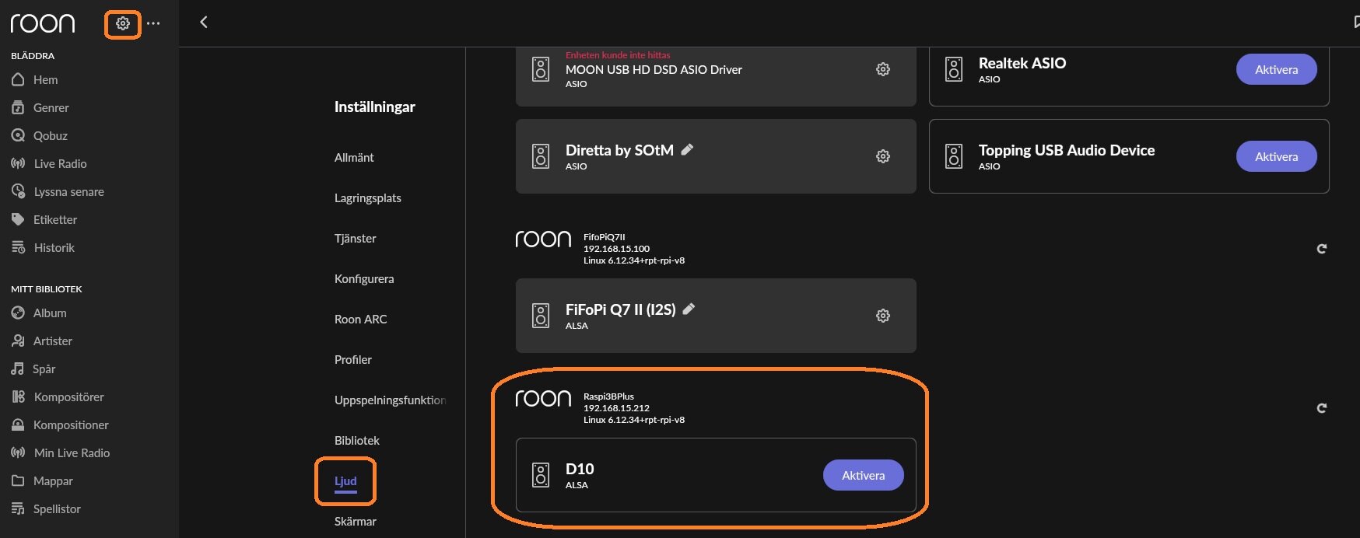Activate the Realtek ASIO device
The height and width of the screenshot is (538, 1360).
point(1276,69)
